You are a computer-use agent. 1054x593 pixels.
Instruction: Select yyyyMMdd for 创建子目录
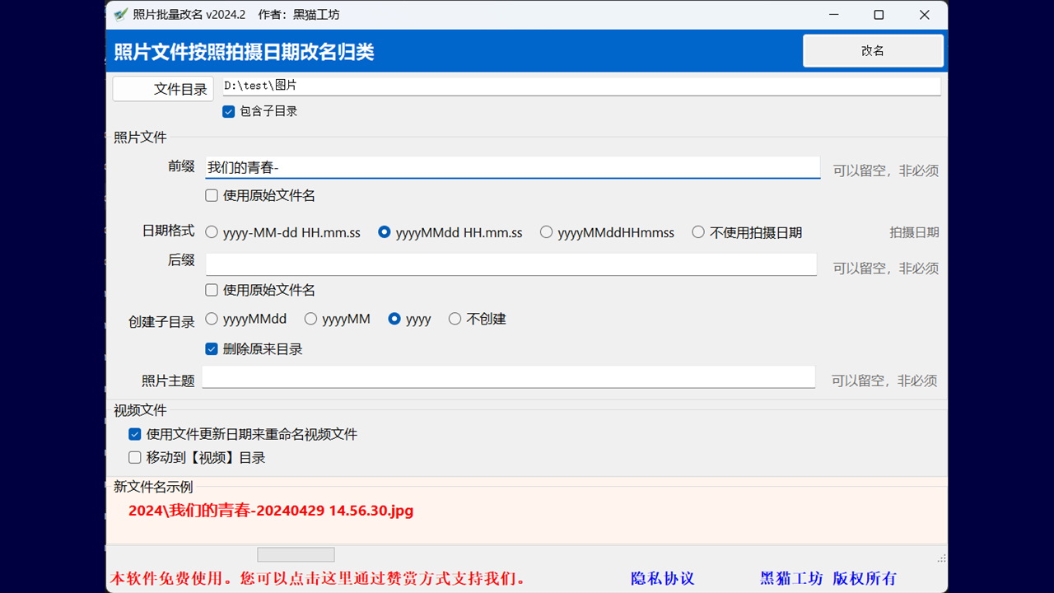pyautogui.click(x=211, y=319)
